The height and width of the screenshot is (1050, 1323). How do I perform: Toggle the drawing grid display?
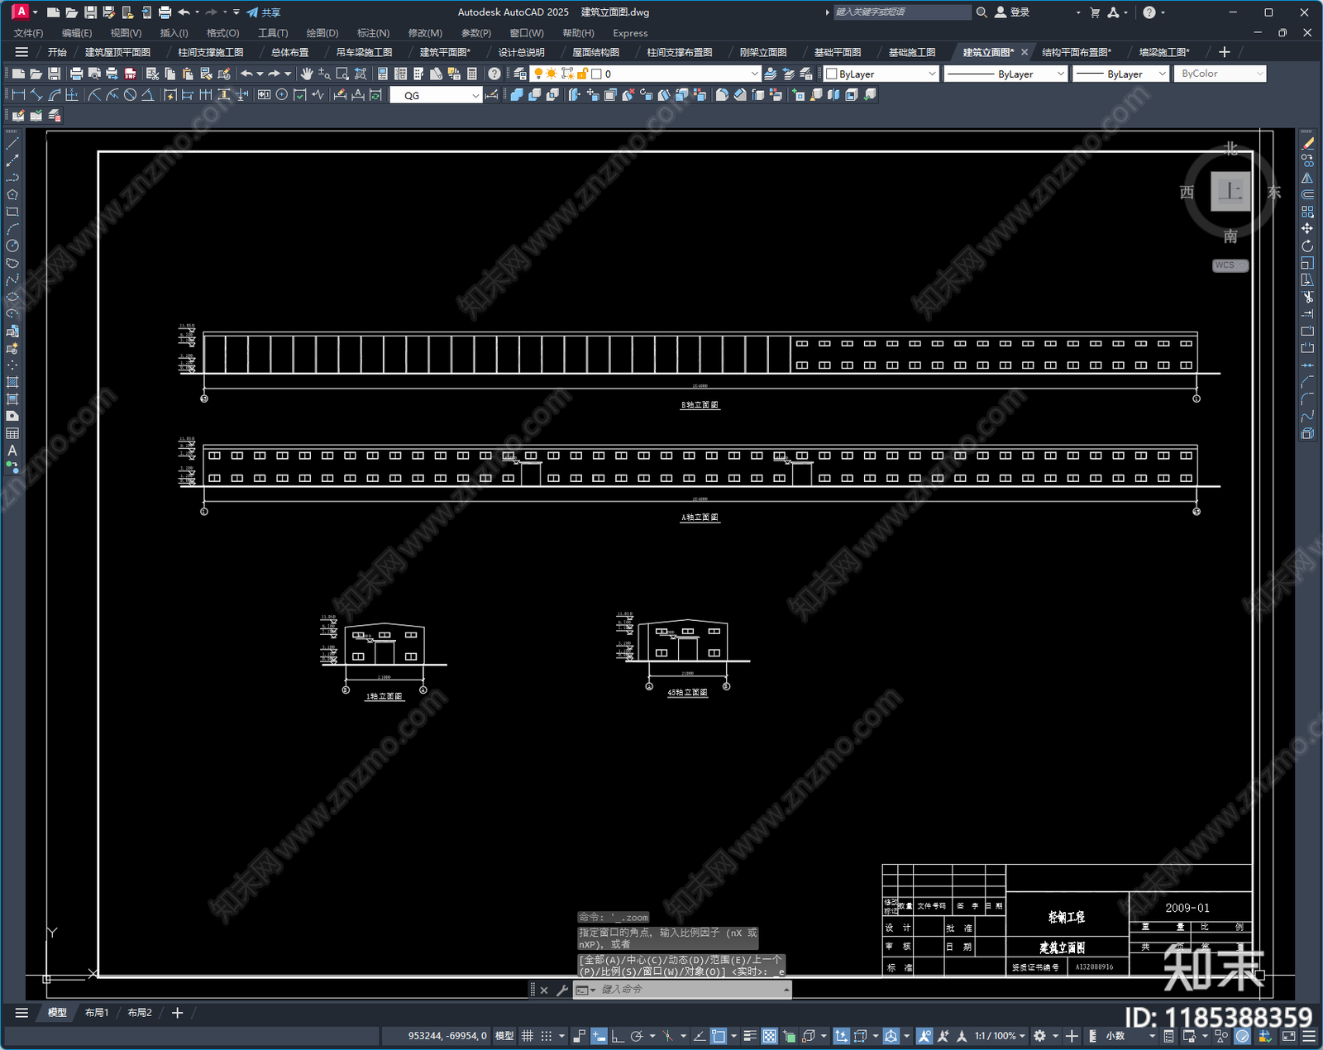click(x=528, y=1036)
